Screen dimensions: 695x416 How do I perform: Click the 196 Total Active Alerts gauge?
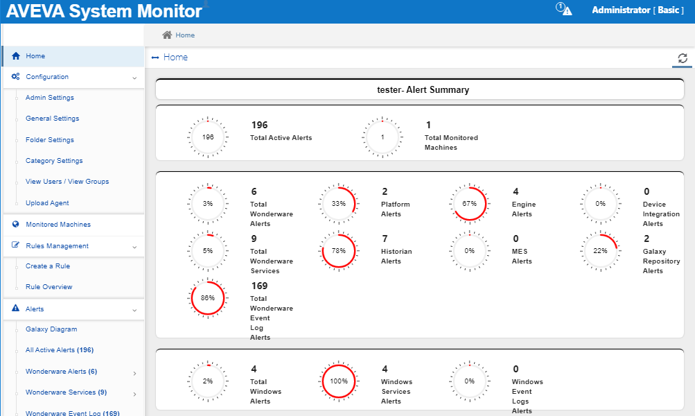[x=208, y=137]
